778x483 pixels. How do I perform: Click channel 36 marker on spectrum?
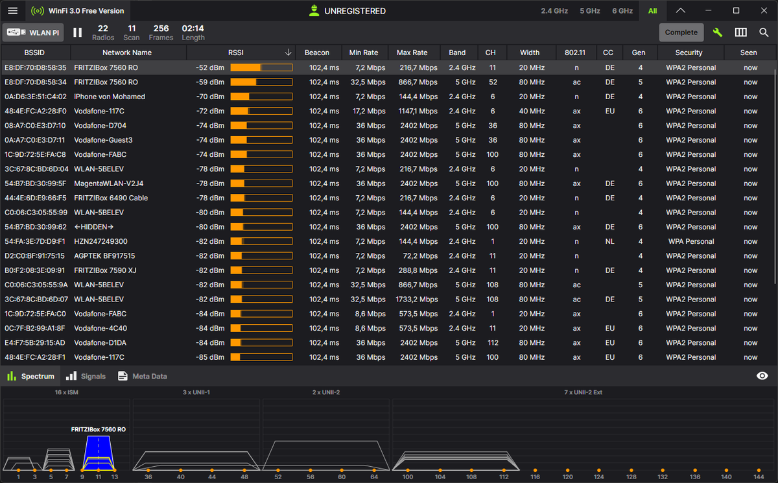coord(148,470)
